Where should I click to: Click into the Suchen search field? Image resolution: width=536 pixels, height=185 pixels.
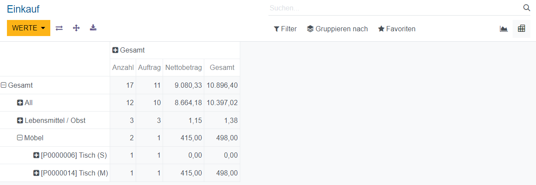coord(390,8)
